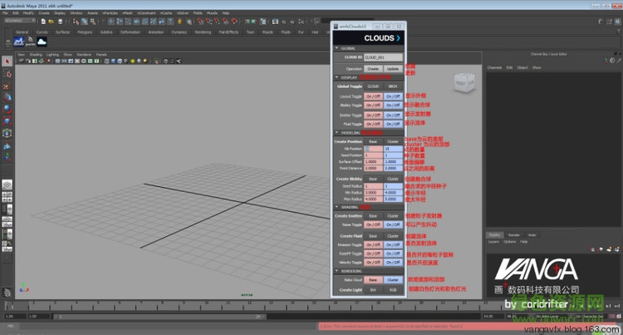Open the Window menu in the menu bar

(x=76, y=13)
